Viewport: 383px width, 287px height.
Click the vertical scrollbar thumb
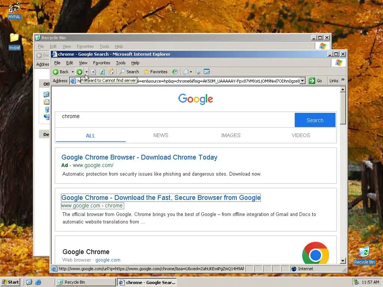pyautogui.click(x=343, y=108)
